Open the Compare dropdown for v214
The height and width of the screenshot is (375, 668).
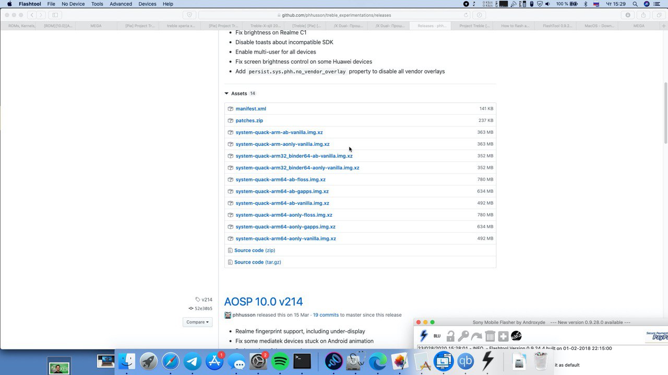(x=198, y=322)
